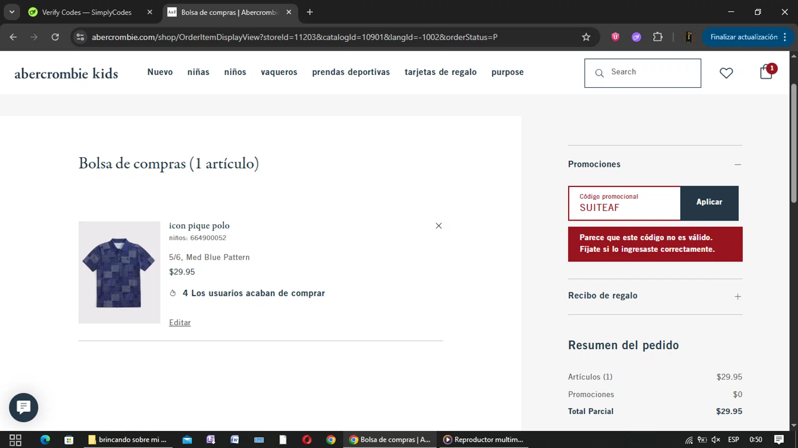Open icon pique polo product link
The image size is (798, 448).
click(199, 226)
